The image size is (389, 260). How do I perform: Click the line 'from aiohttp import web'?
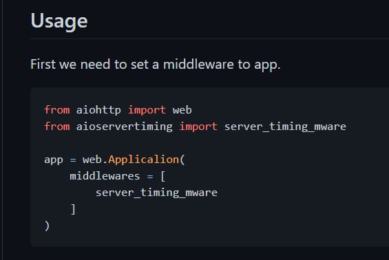118,110
